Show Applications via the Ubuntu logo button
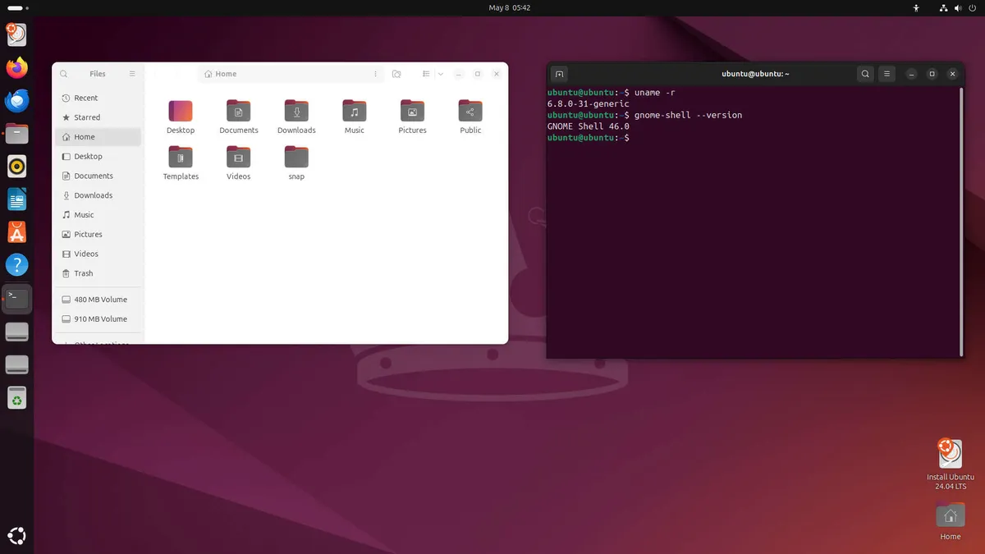The width and height of the screenshot is (985, 554). pyautogui.click(x=16, y=536)
